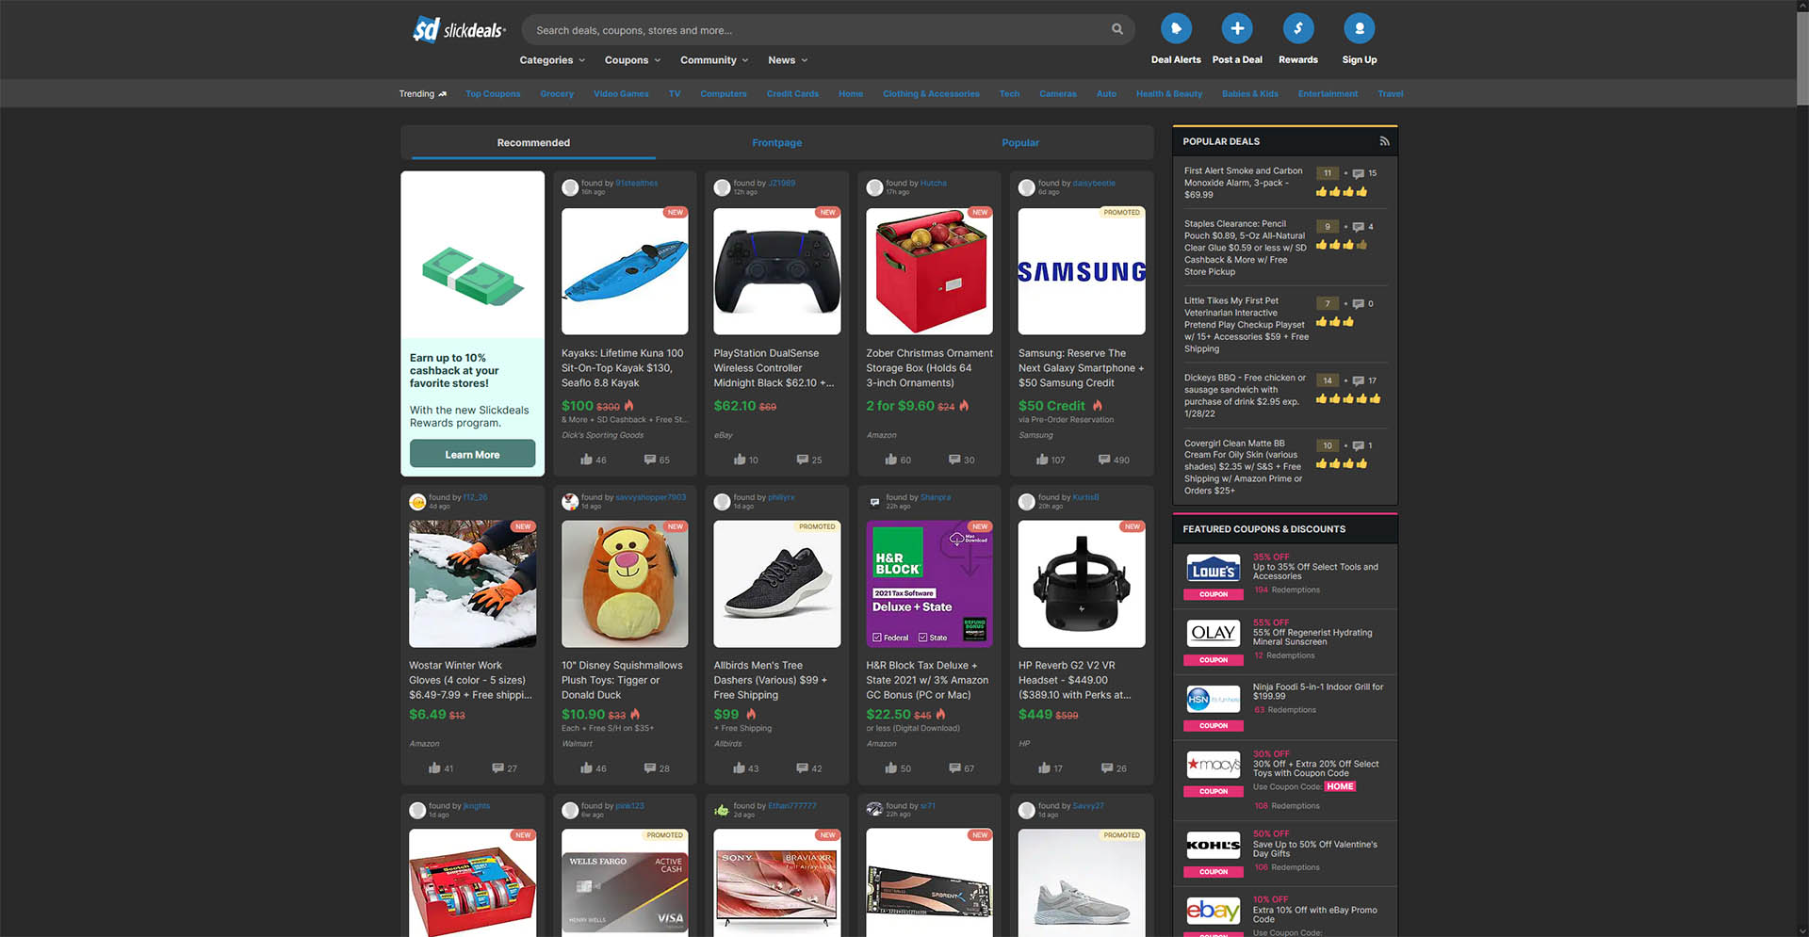Click the Post a Deal plus icon
This screenshot has width=1809, height=937.
pos(1237,29)
